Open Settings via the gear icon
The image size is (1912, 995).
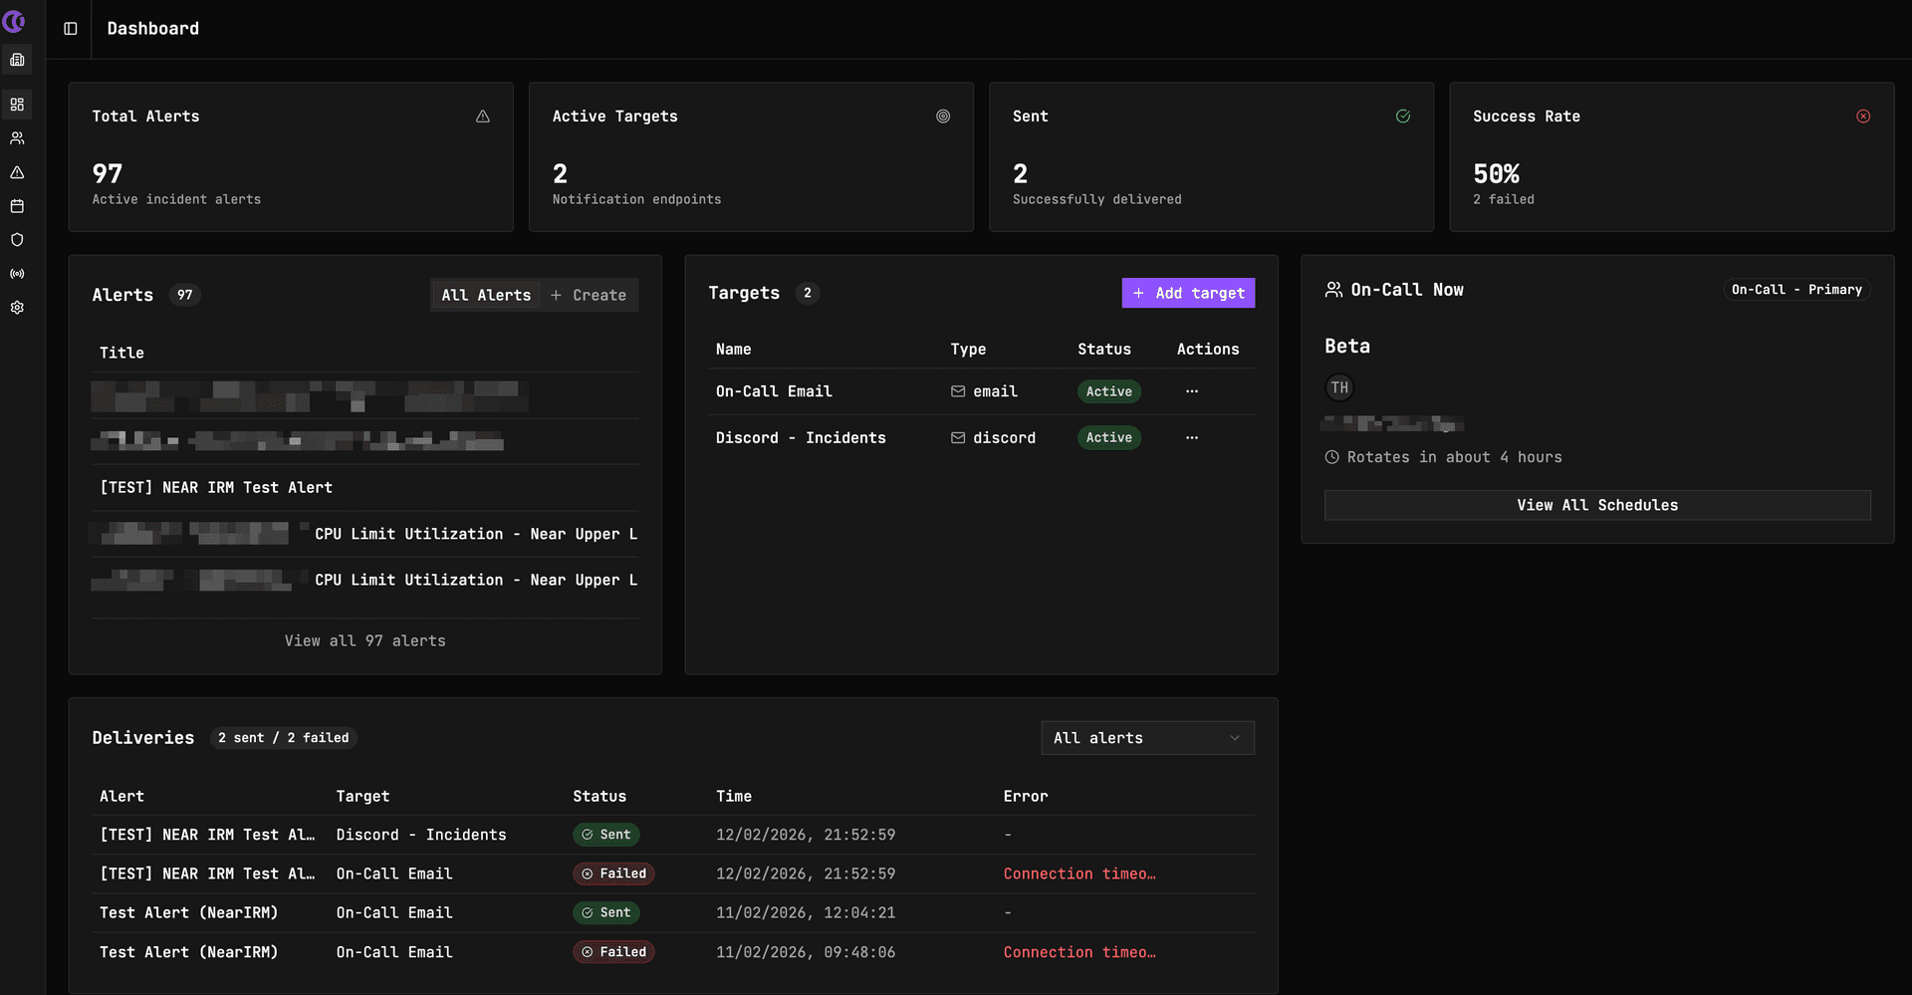point(17,308)
